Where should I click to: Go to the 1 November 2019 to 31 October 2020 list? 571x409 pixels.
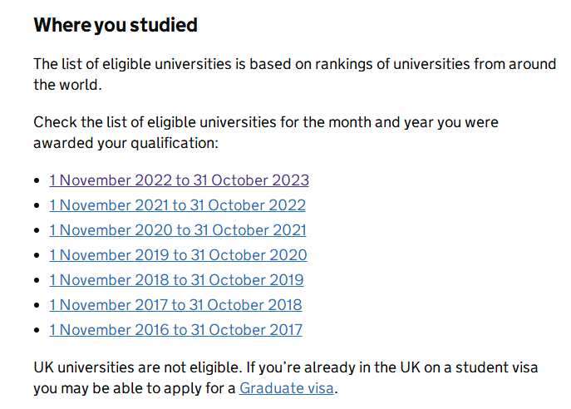(x=178, y=255)
